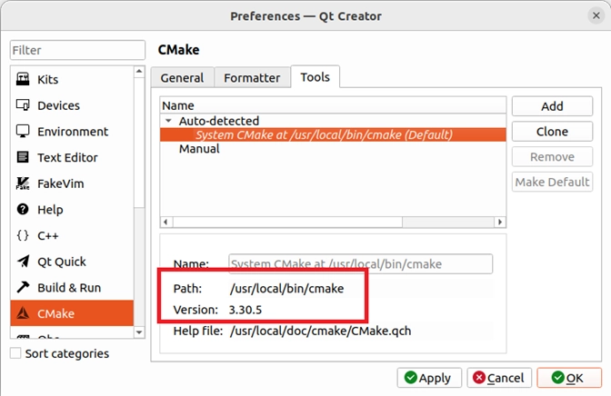
Task: Open Environment settings monitor icon
Action: pyautogui.click(x=24, y=132)
